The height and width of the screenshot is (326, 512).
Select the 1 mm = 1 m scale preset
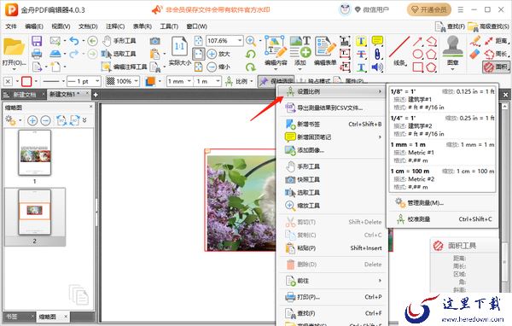442,152
